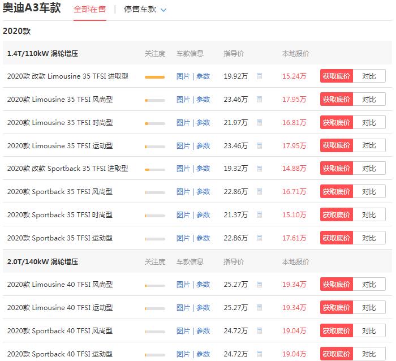This screenshot has height=361, width=396.
Task: Open 参数 link for Sportback 40 TFSI 运动型
Action: (x=203, y=354)
